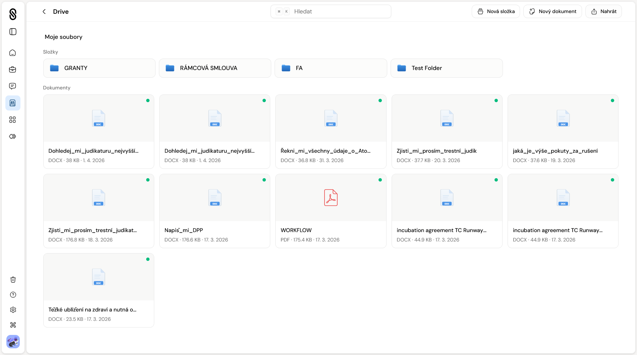Open the help question mark icon
This screenshot has height=355, width=637.
(x=13, y=295)
